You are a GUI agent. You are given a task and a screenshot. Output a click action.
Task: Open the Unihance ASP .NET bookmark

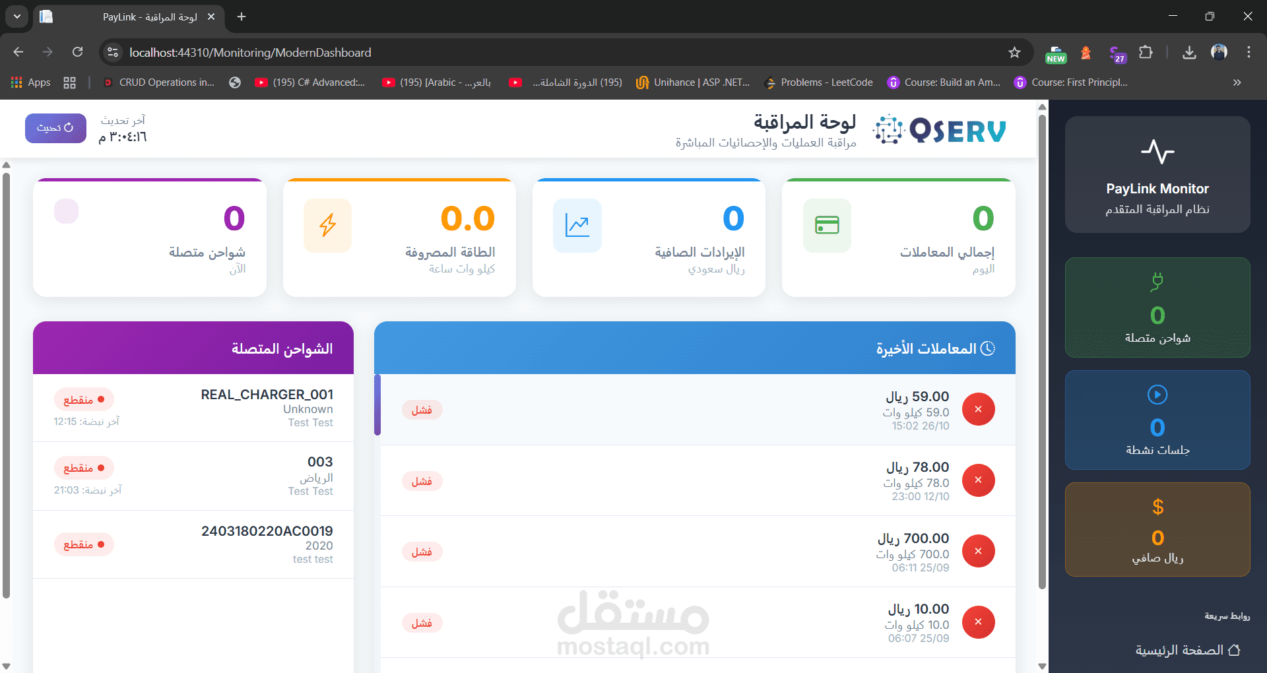(x=693, y=82)
